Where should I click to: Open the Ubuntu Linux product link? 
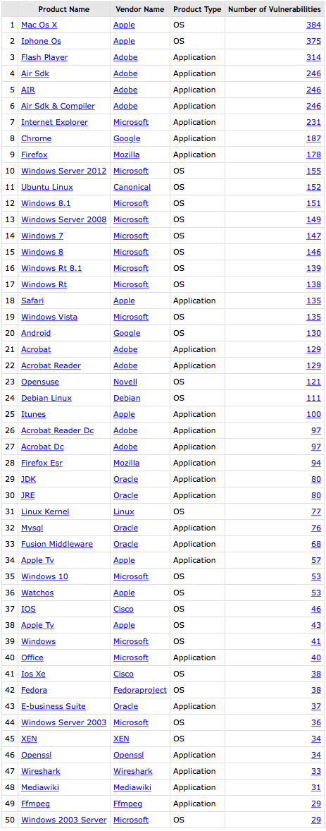47,187
